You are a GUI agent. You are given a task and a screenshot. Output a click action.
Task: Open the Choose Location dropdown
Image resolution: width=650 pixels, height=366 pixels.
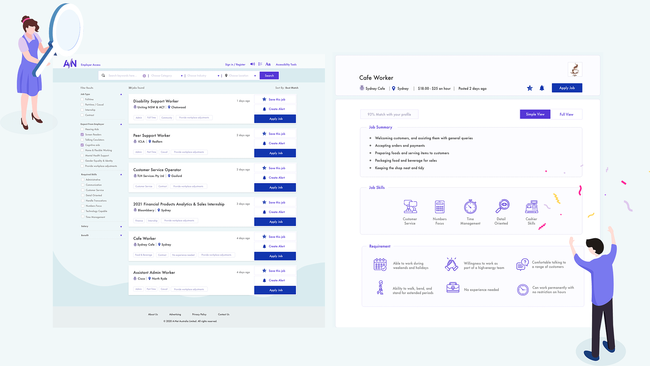pyautogui.click(x=241, y=76)
